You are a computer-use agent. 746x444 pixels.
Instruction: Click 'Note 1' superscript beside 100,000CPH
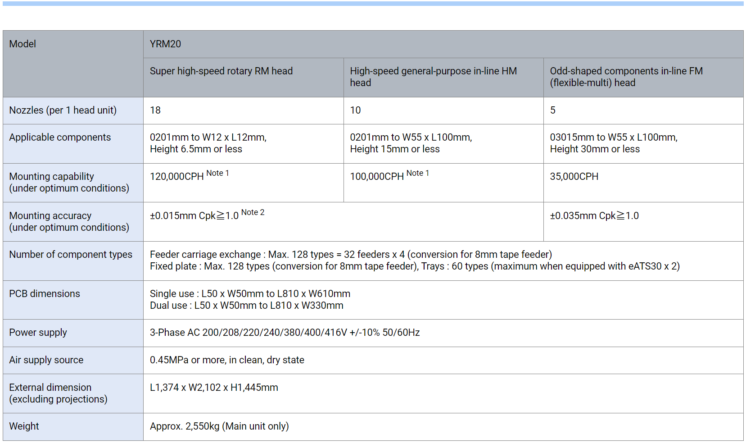coord(418,173)
